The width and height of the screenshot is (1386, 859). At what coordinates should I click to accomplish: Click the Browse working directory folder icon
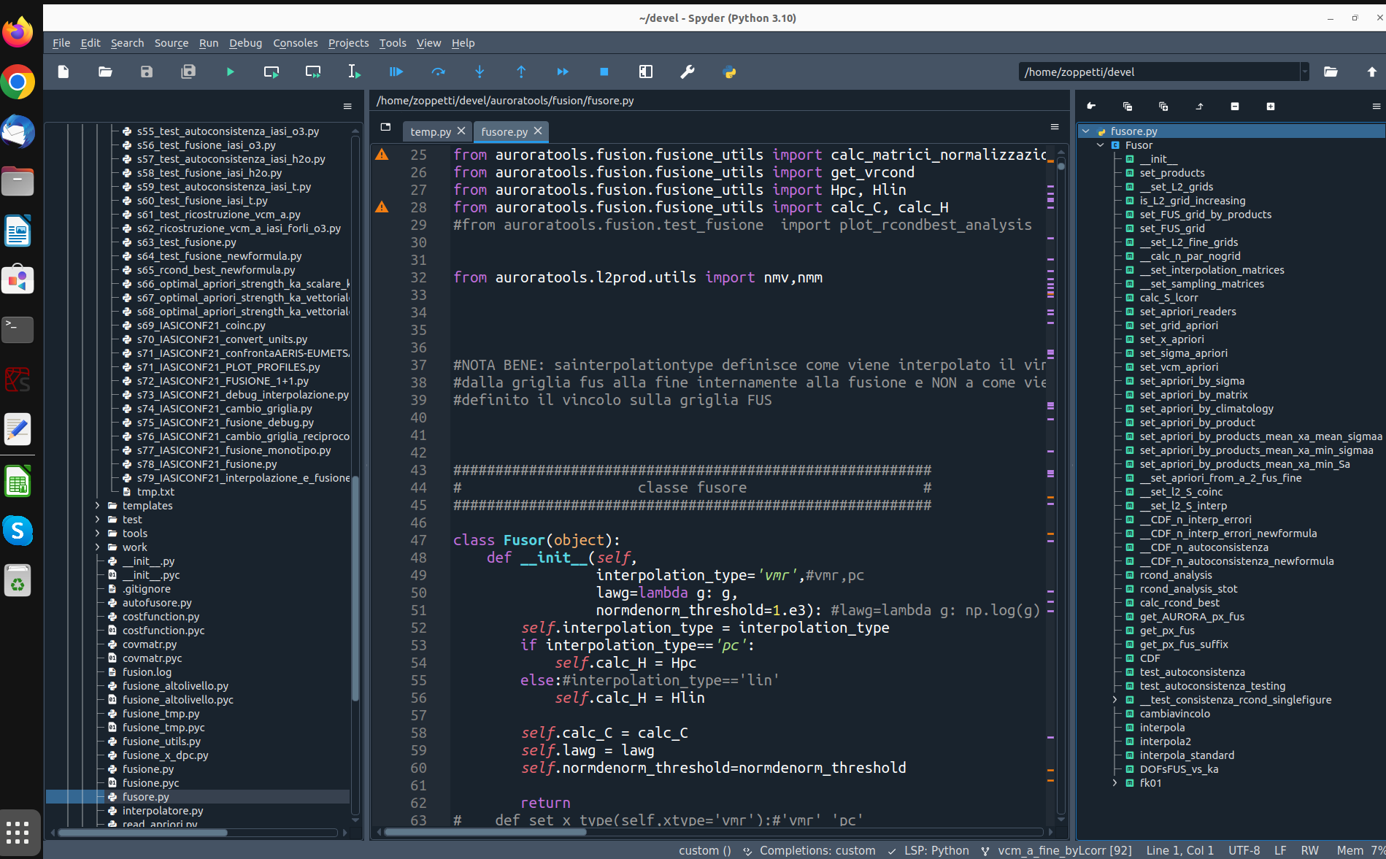tap(1331, 72)
